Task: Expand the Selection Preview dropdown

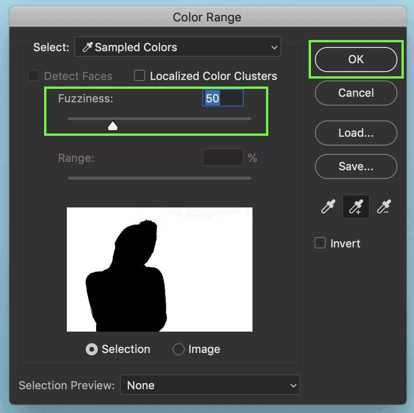Action: (x=210, y=385)
